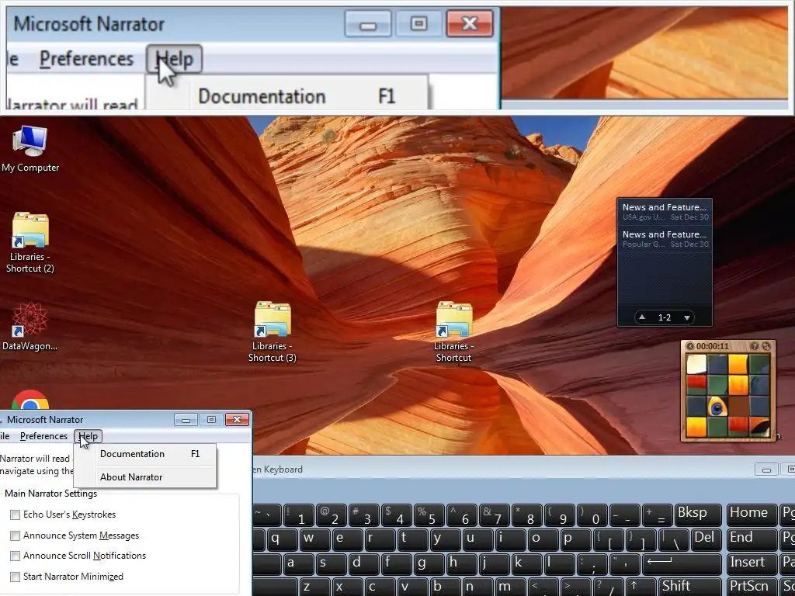Click the semicolon key on On-Screen Keyboard
795x596 pixels.
click(x=591, y=565)
